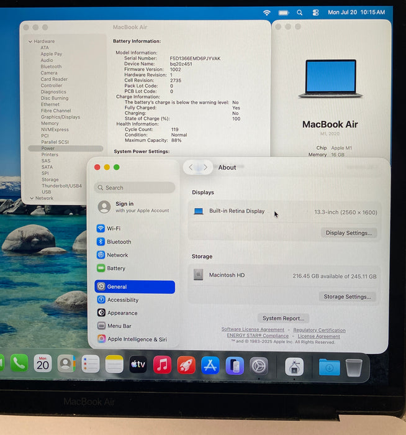Select Memory in System Information sidebar
This screenshot has width=406, height=435.
(x=50, y=123)
